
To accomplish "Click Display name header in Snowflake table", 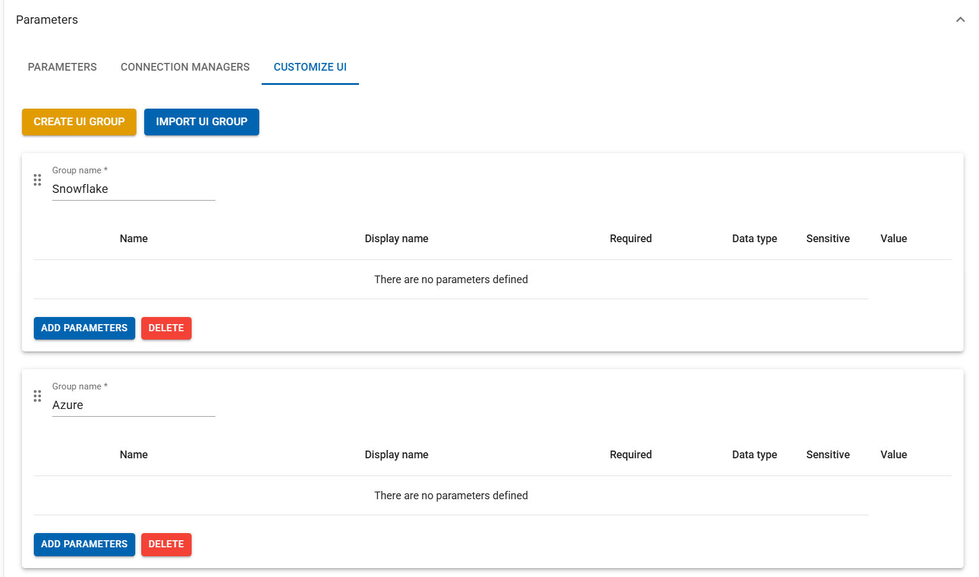I will click(396, 239).
